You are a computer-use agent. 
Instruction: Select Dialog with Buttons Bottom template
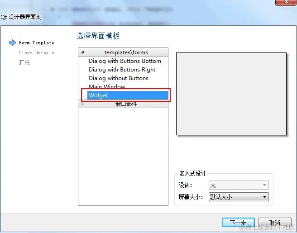click(x=125, y=61)
